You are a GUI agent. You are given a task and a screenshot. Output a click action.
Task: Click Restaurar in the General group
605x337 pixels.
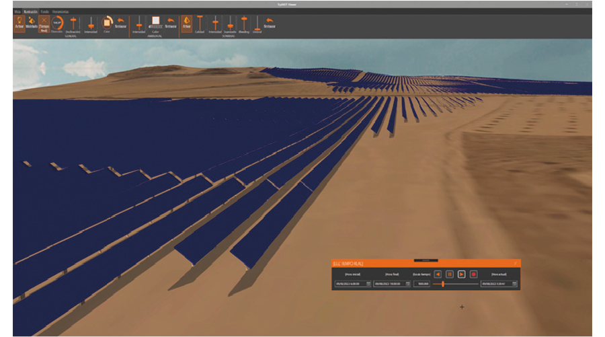pyautogui.click(x=120, y=24)
